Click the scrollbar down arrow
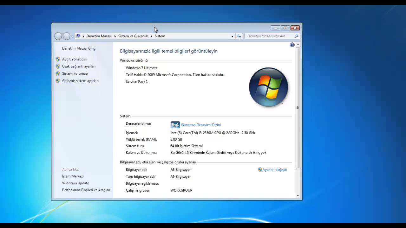406x228 pixels. [298, 195]
